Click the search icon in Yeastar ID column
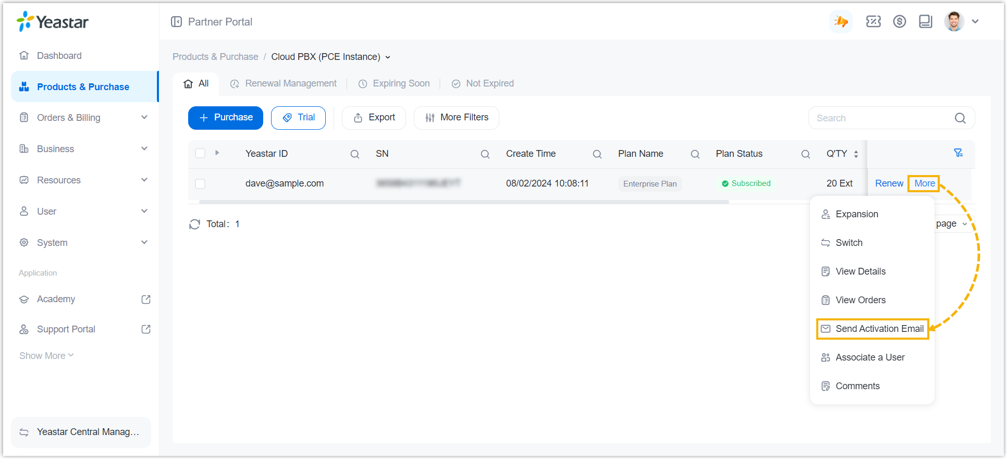1007x459 pixels. [355, 154]
